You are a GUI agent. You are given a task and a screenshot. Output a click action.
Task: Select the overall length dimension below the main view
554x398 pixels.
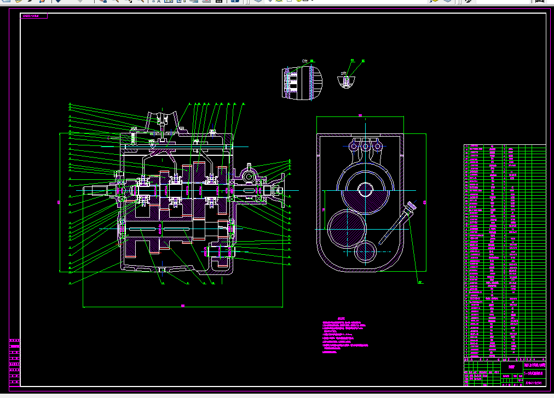click(x=183, y=306)
